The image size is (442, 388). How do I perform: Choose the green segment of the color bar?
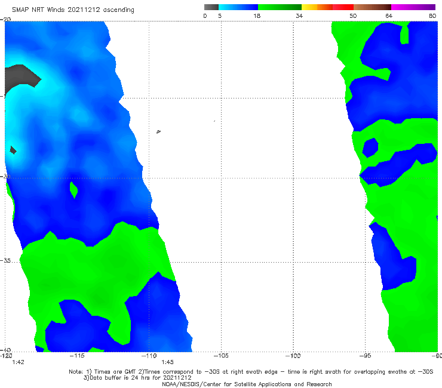pos(280,7)
